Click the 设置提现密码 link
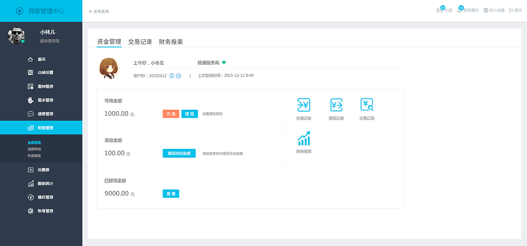Screen dimensions: 527x246 click(x=212, y=114)
